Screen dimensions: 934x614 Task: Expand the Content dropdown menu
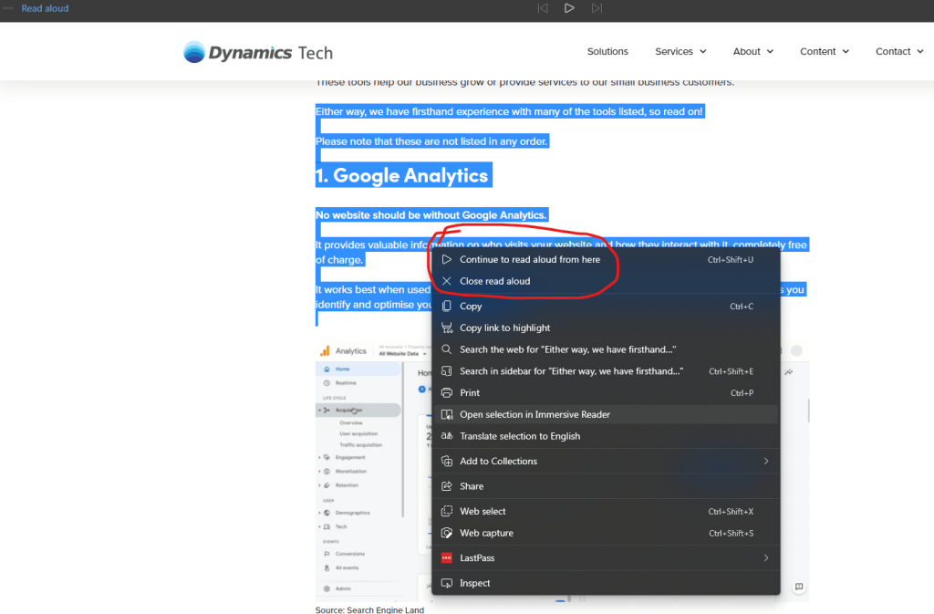[x=825, y=51]
